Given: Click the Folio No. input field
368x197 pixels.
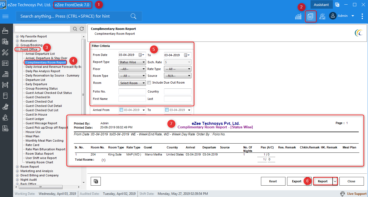Looking at the screenshot, I should [x=132, y=91].
